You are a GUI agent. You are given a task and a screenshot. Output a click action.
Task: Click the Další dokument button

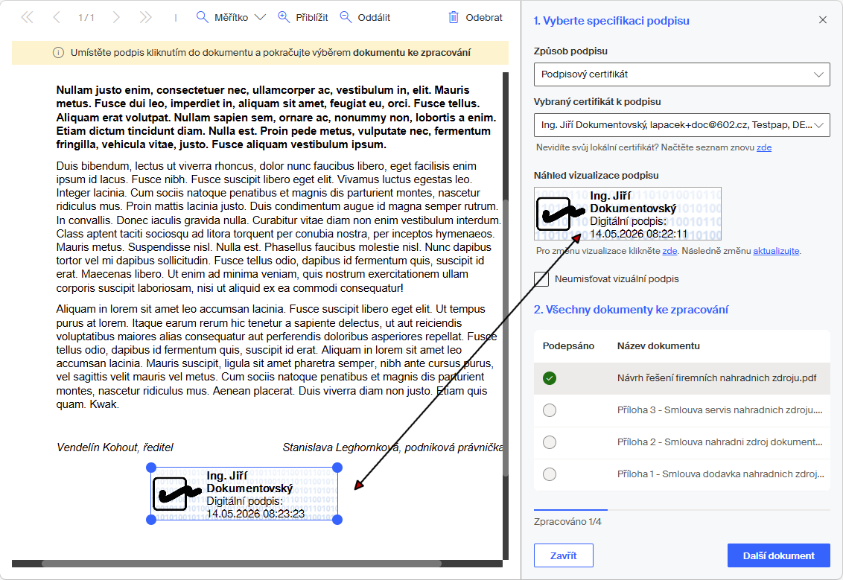[778, 555]
